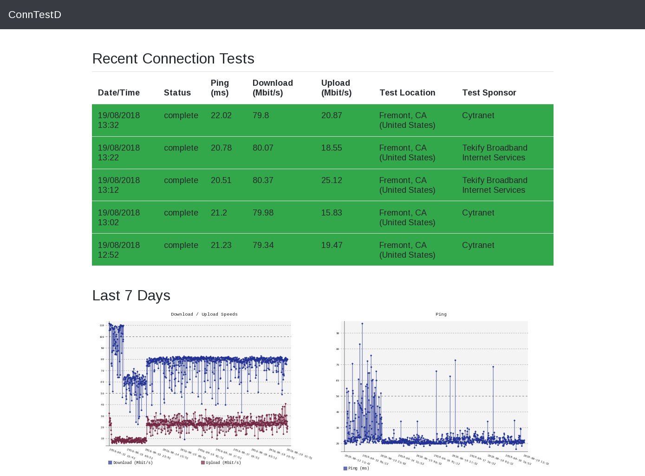Select the download value 79.34

tap(263, 245)
